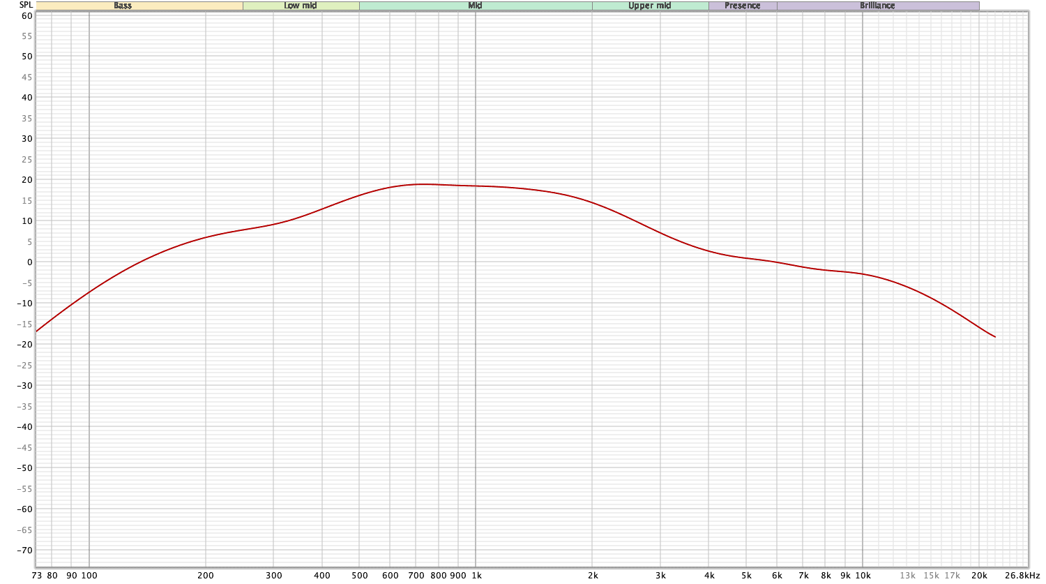Select the Low mid band header
The height and width of the screenshot is (584, 1046).
click(300, 6)
